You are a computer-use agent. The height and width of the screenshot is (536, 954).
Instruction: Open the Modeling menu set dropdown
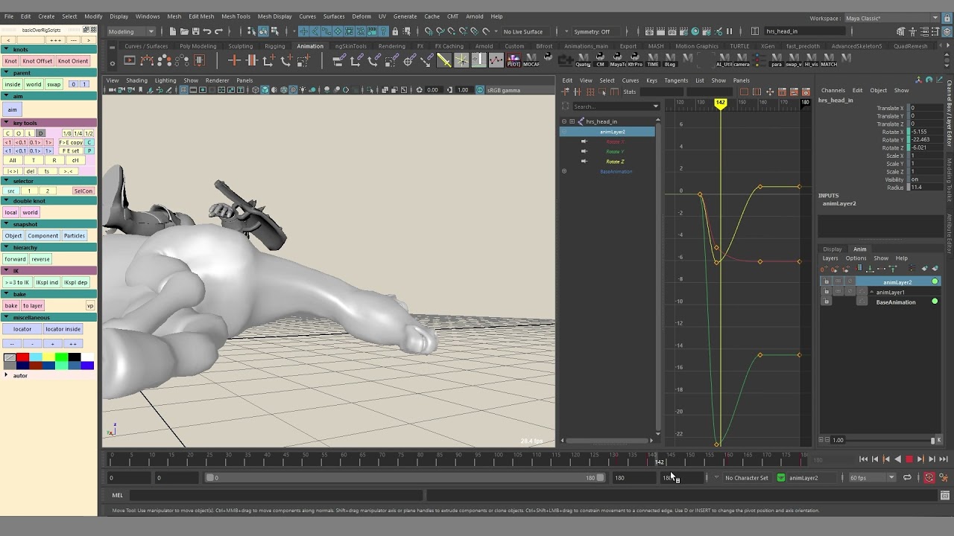click(131, 31)
